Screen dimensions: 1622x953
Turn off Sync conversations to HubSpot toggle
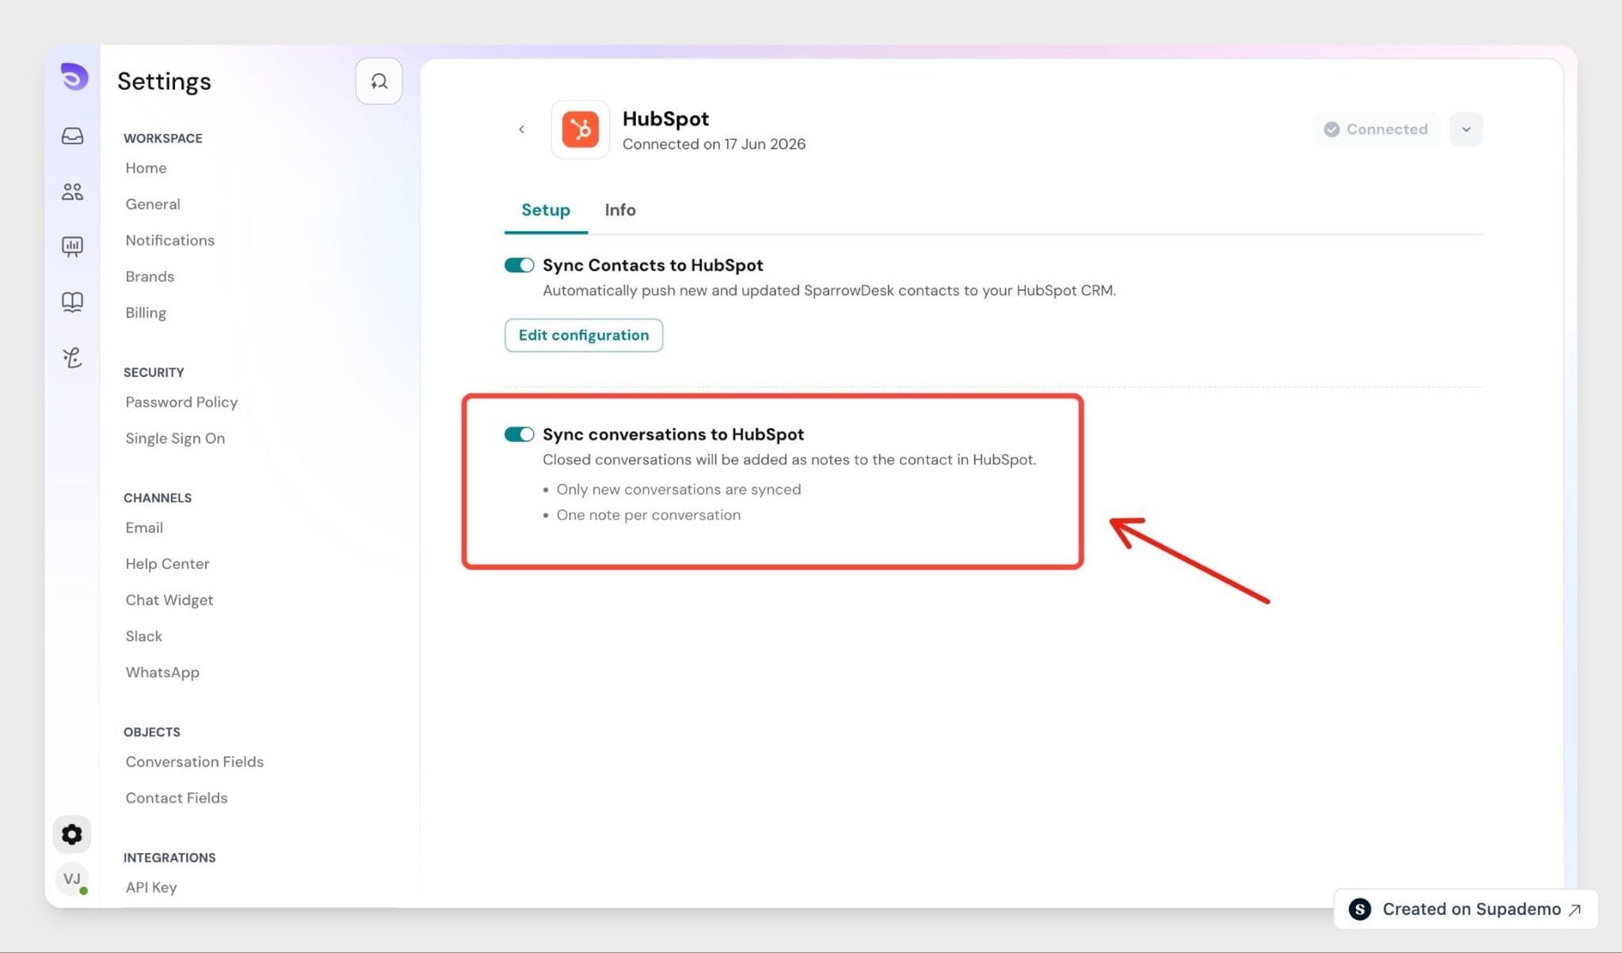(520, 434)
